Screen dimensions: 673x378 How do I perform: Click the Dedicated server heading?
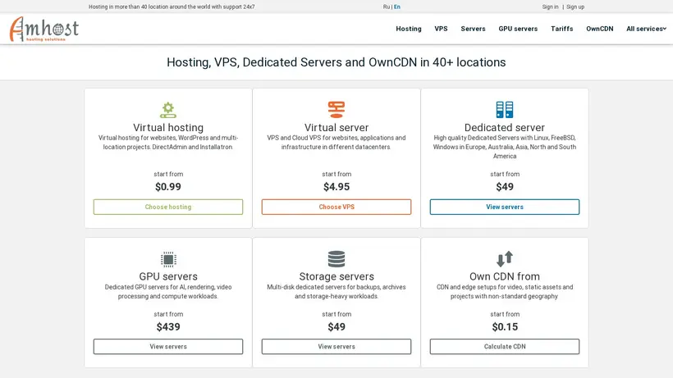pos(505,127)
